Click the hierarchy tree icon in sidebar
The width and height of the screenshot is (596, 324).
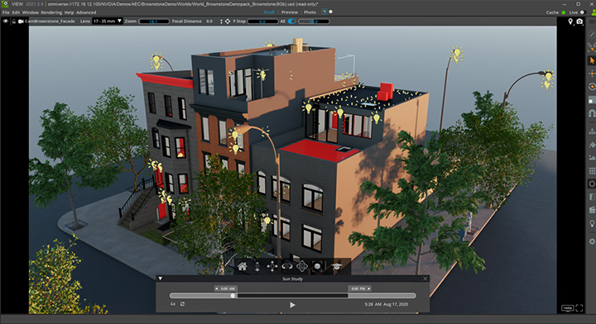[591, 131]
